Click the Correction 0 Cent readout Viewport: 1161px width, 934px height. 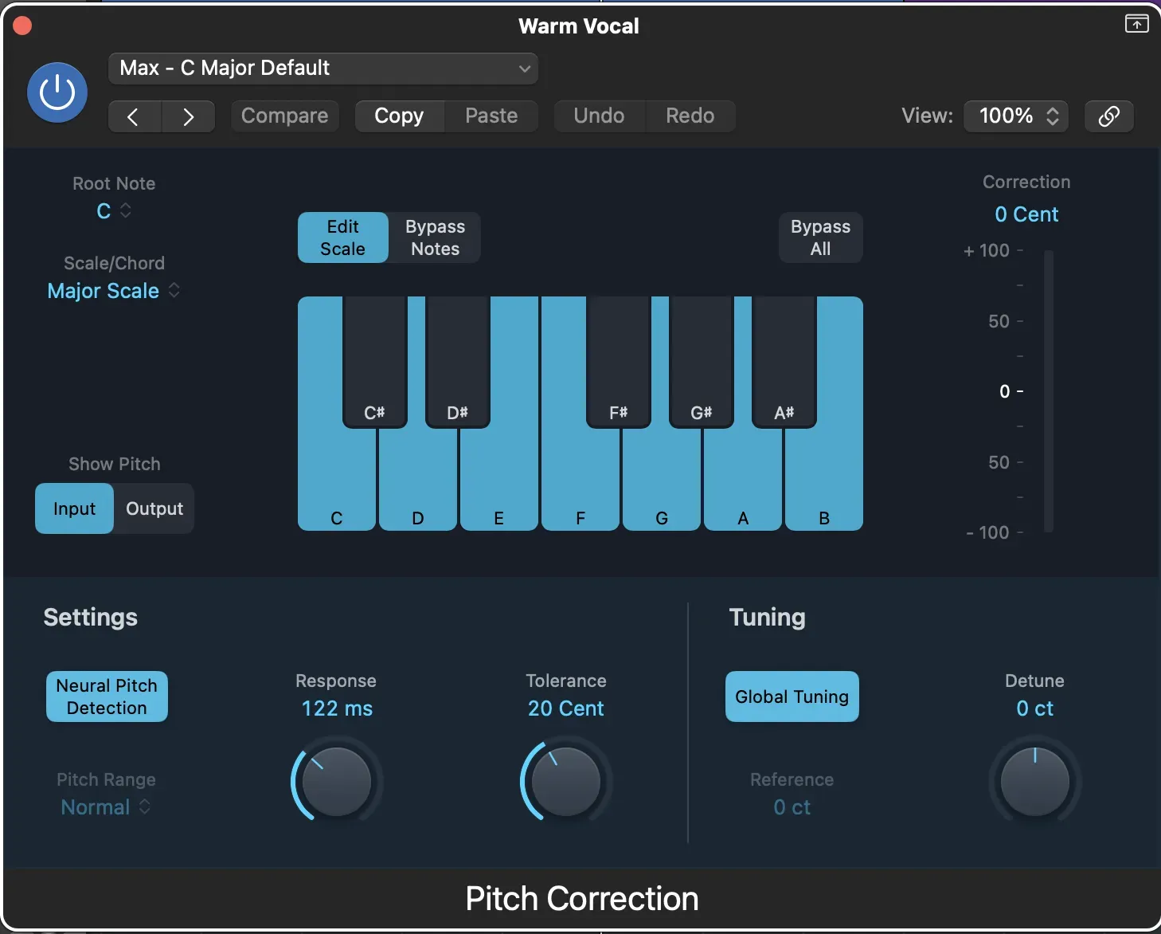pyautogui.click(x=1026, y=214)
